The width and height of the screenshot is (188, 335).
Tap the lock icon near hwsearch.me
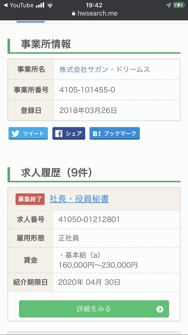click(73, 14)
